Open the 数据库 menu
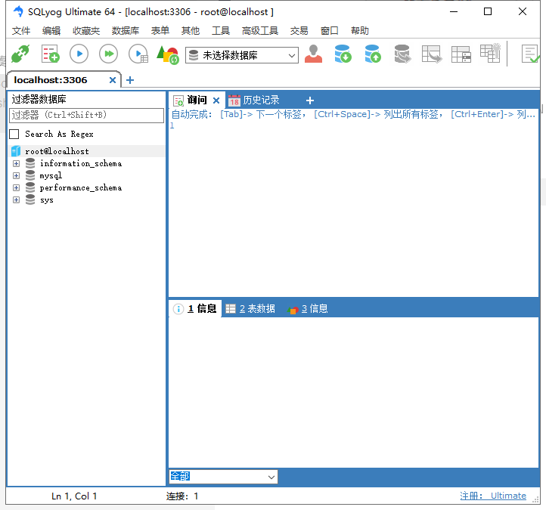Viewport: 546px width, 510px height. click(x=126, y=31)
